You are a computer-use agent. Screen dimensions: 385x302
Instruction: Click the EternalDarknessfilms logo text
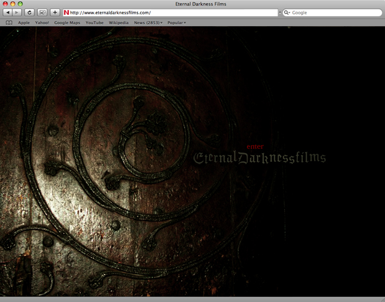259,158
